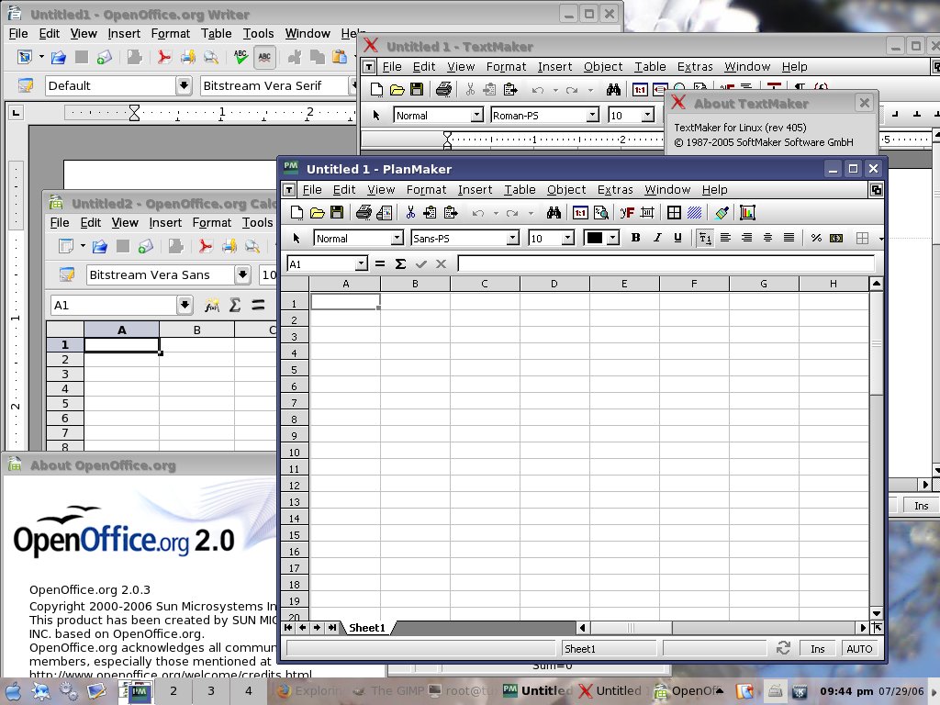The height and width of the screenshot is (705, 940).
Task: Open Insert menu in OpenOffice Calc
Action: [165, 222]
